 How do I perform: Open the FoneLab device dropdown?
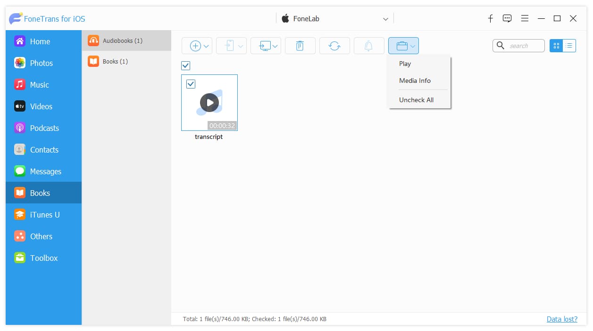point(335,19)
